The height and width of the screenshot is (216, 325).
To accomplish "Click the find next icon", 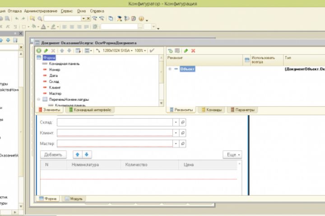I will pos(95,18).
